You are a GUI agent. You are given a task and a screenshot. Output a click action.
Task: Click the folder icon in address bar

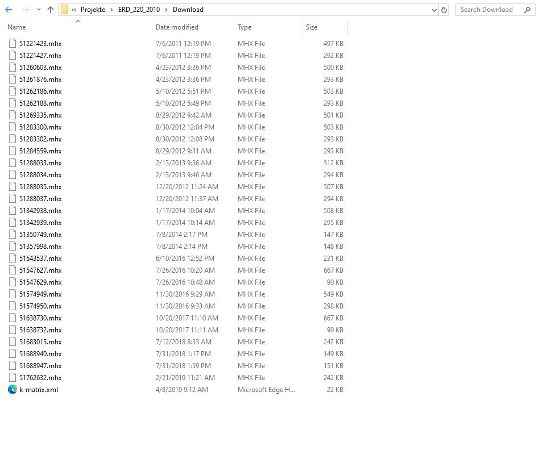click(64, 10)
